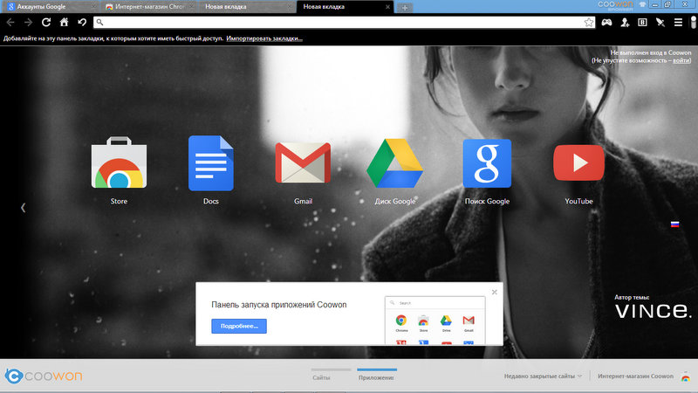Open a new tab with plus button
Screen dimensions: 698x393
(x=405, y=8)
